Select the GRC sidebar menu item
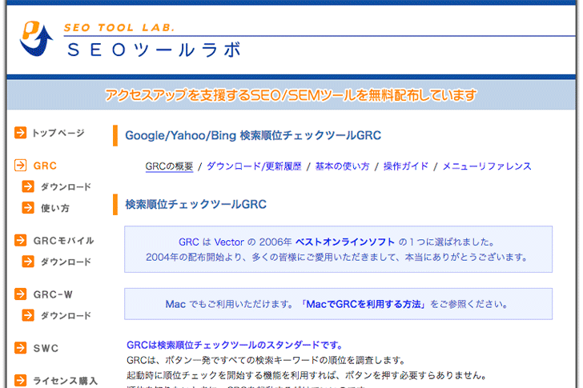Screen dimensions: 583x388 (x=45, y=166)
